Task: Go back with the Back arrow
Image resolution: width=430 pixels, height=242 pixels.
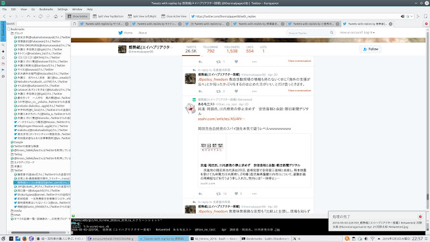Action: (5, 16)
